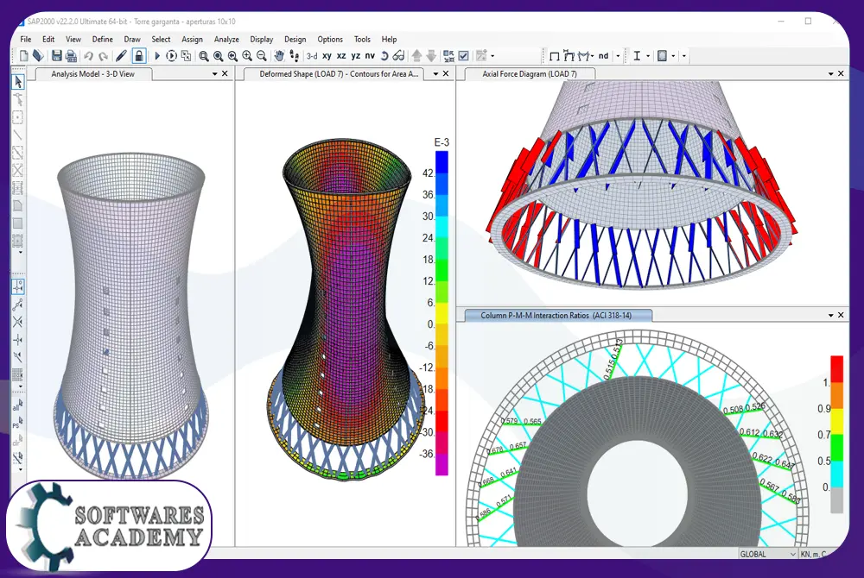Open dropdown beside the concrete design icon
Viewport: 864px width, 578px height.
coord(673,55)
